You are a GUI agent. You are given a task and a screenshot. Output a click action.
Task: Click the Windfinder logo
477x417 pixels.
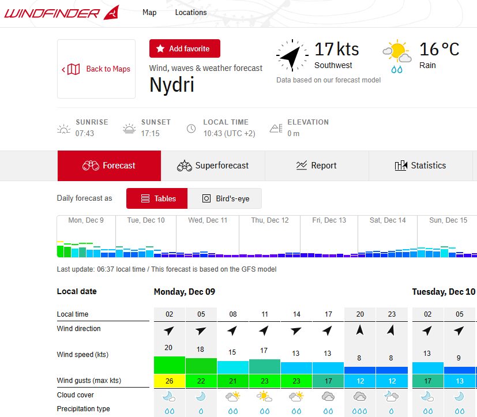(x=62, y=13)
